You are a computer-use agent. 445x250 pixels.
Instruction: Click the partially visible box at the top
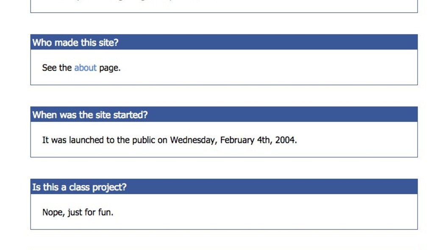pyautogui.click(x=224, y=6)
